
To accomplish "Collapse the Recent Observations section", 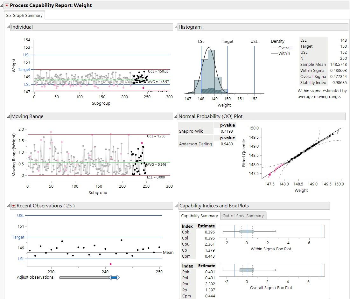I will coord(9,206).
